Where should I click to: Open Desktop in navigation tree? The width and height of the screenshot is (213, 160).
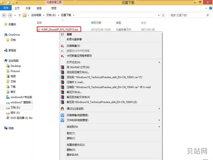point(16,66)
